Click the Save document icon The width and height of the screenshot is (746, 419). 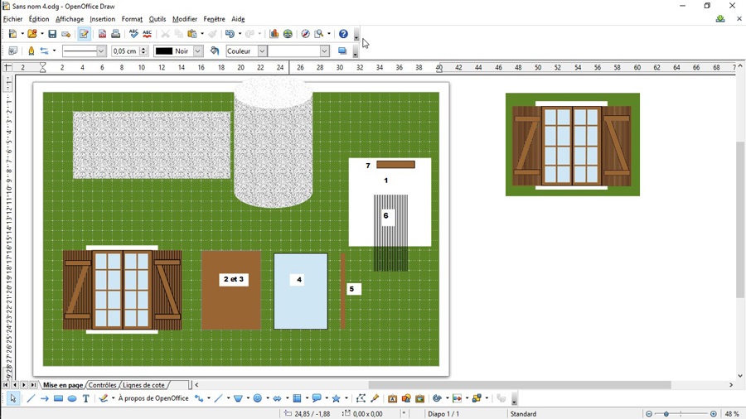[x=52, y=34]
